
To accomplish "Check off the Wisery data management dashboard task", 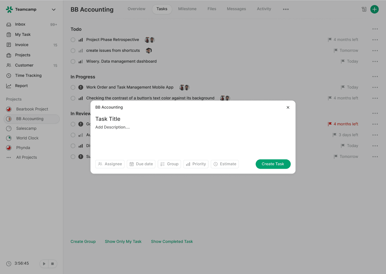I will point(73,61).
